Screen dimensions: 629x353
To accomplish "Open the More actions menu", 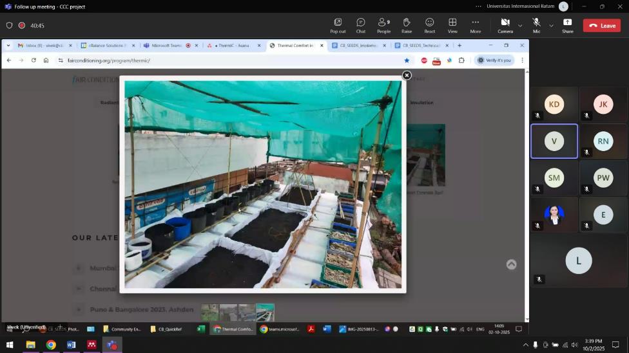I will click(x=475, y=25).
